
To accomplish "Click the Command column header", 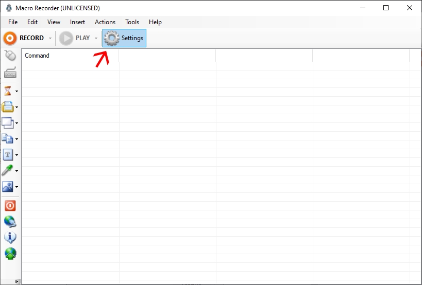I will pos(70,56).
